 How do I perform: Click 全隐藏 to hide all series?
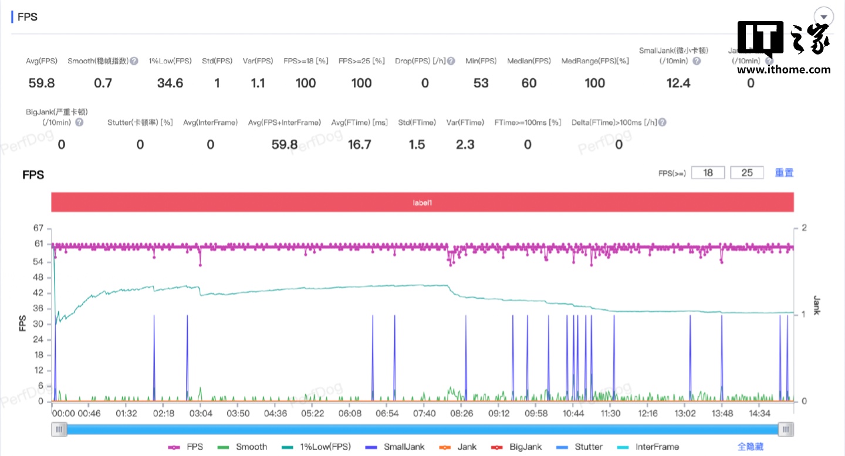[750, 447]
